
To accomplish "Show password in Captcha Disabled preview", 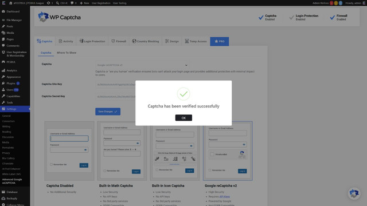I will 85,150.
